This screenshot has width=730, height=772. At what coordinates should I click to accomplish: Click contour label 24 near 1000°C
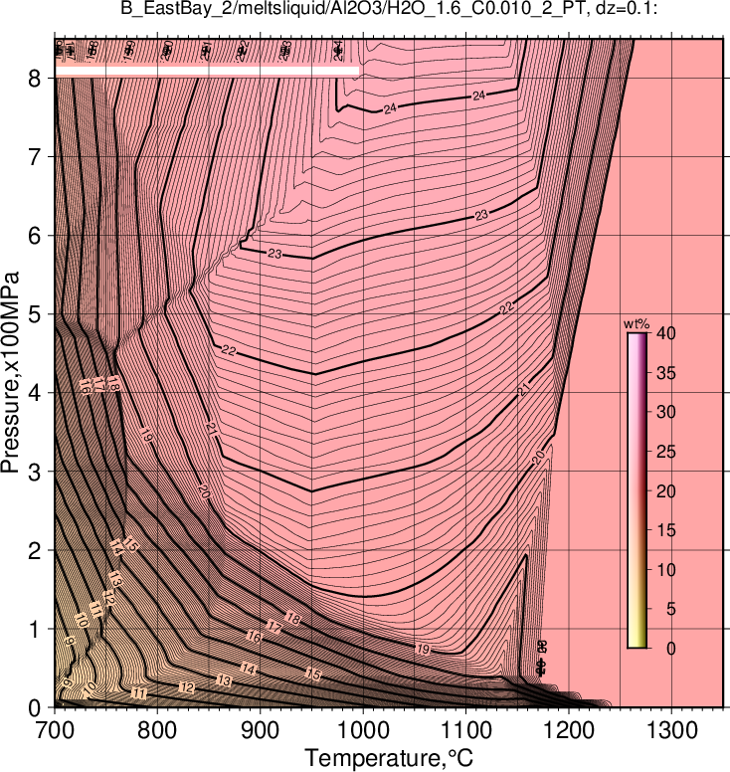click(390, 108)
